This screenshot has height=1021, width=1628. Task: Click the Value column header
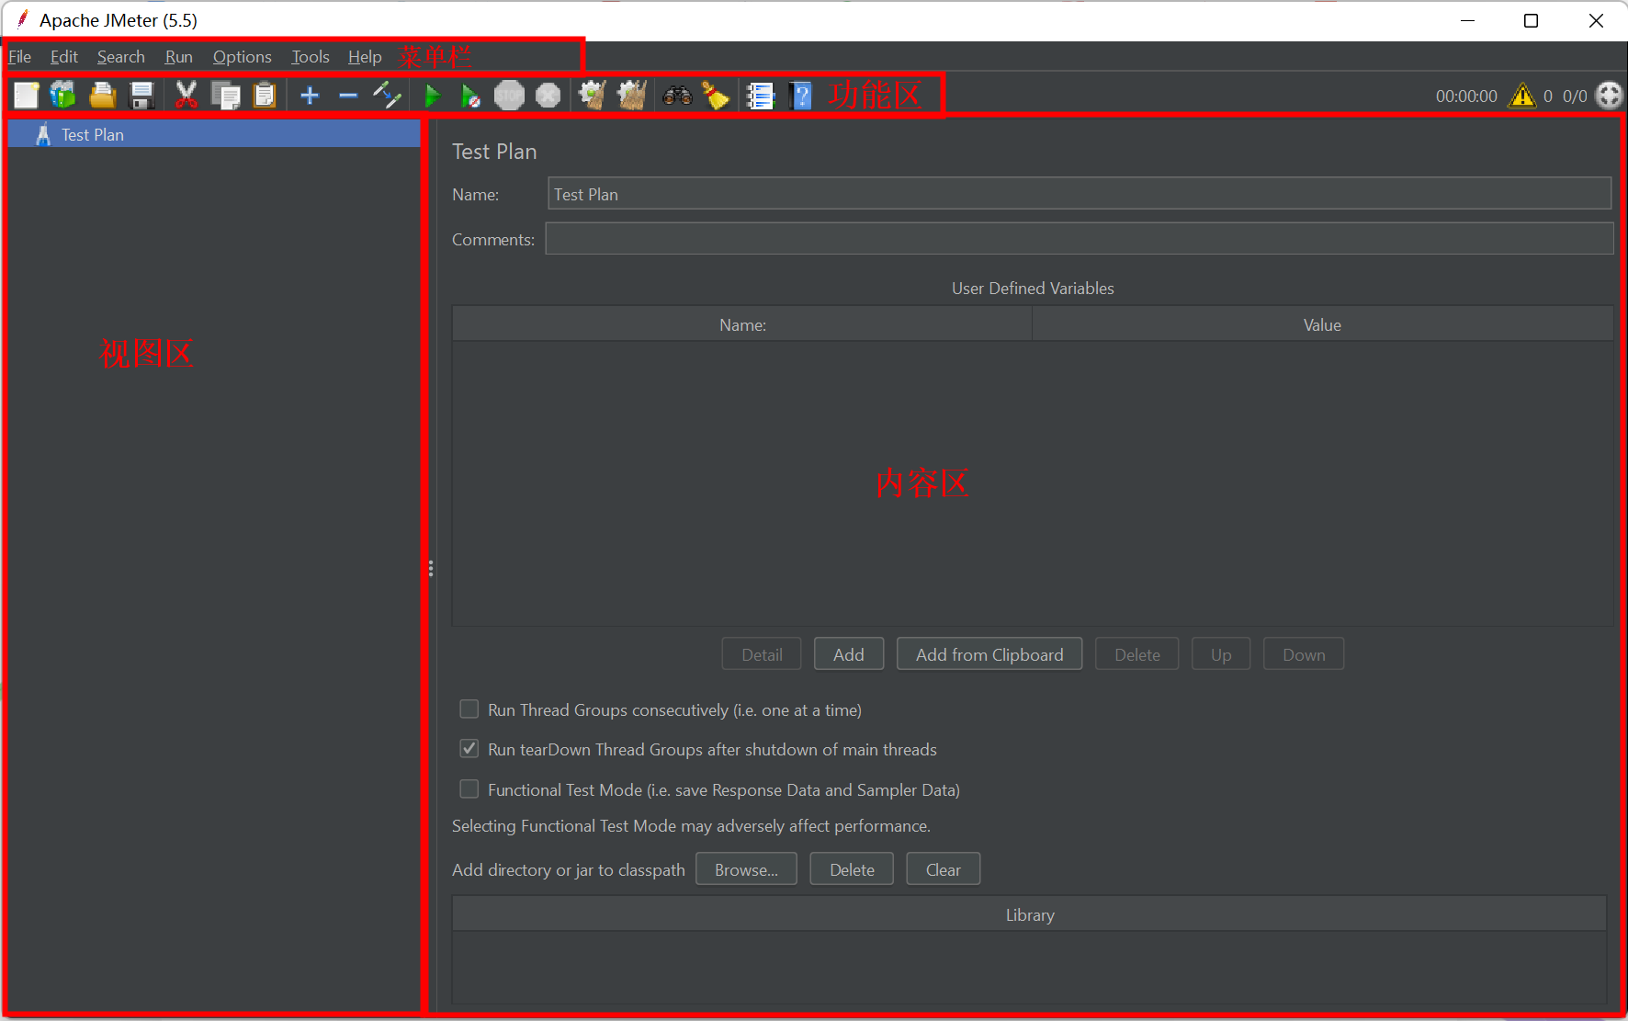1322,324
